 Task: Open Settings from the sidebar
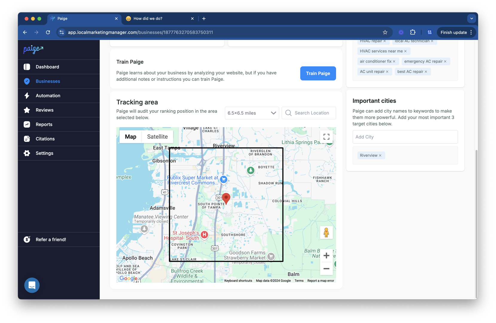pos(44,153)
